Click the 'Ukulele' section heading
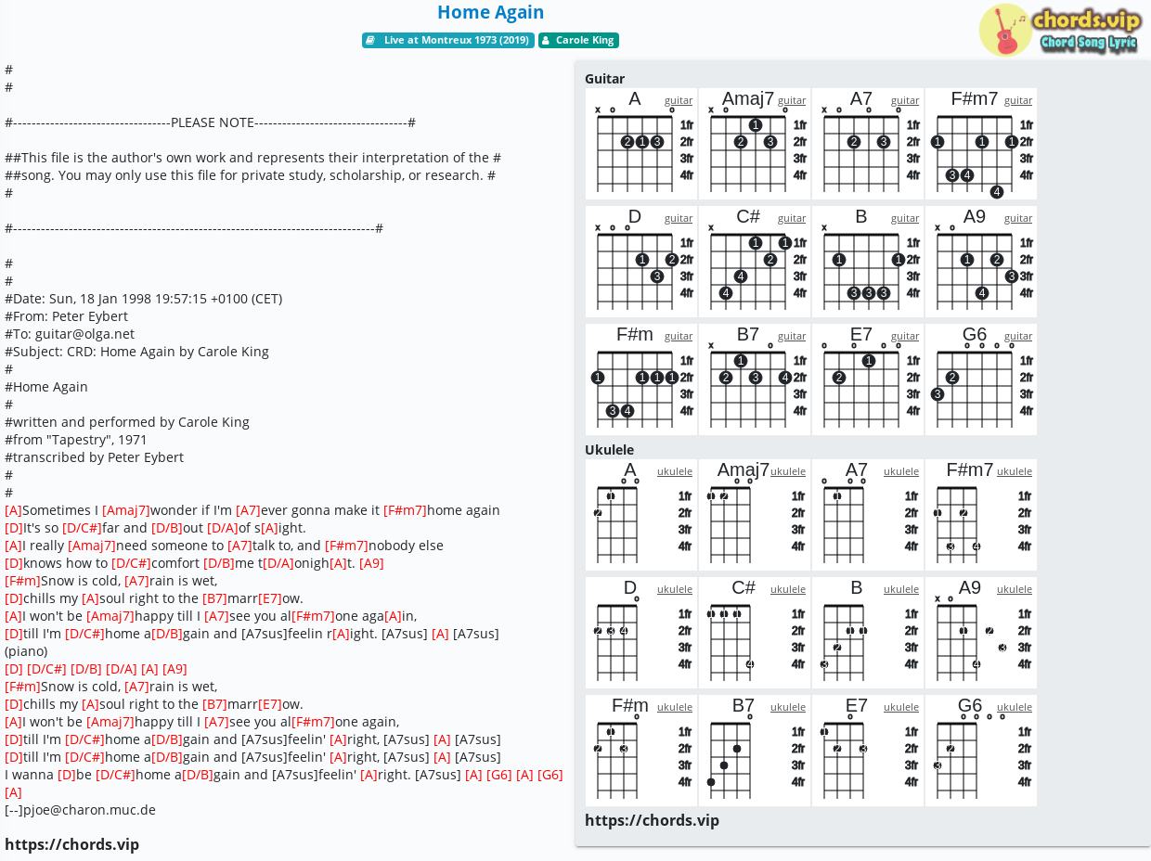 click(x=609, y=450)
